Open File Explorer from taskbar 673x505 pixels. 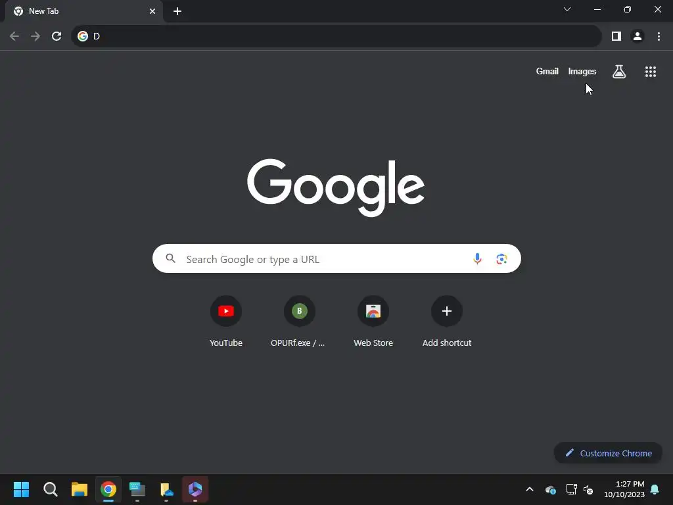80,489
